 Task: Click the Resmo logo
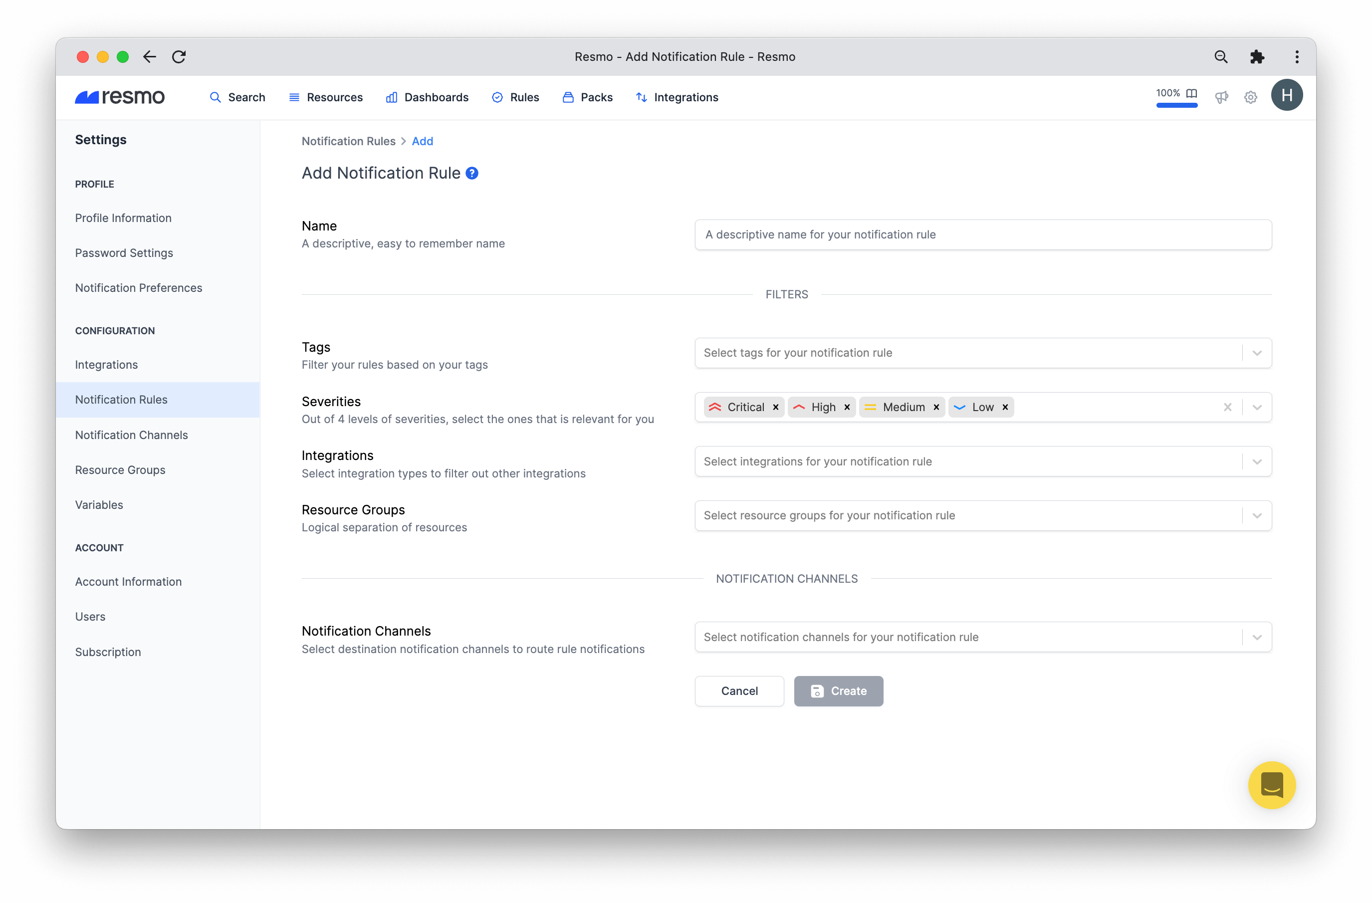click(x=120, y=97)
